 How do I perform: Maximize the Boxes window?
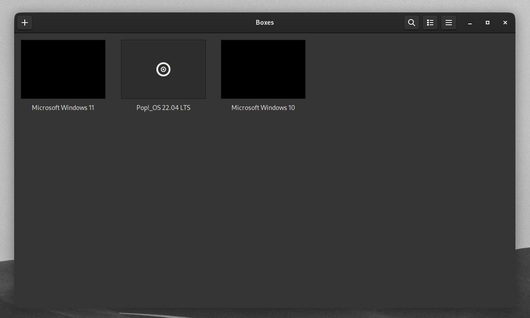tap(488, 23)
